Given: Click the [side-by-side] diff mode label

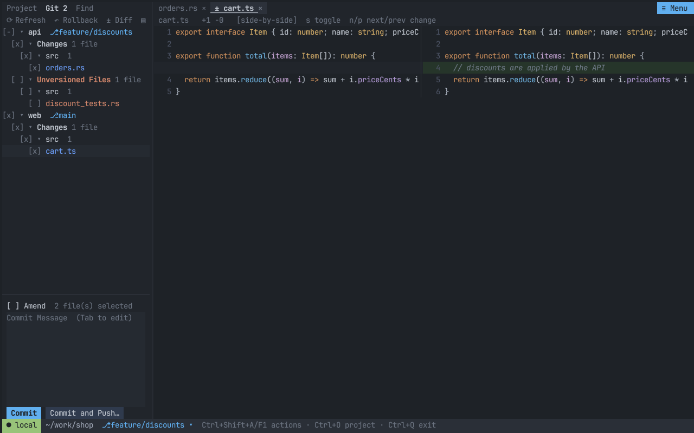Looking at the screenshot, I should coord(267,20).
